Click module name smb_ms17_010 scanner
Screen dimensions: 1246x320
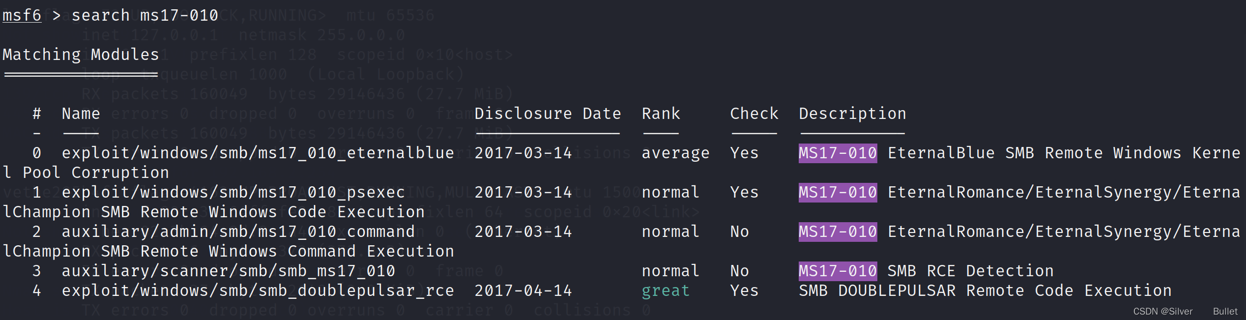228,271
